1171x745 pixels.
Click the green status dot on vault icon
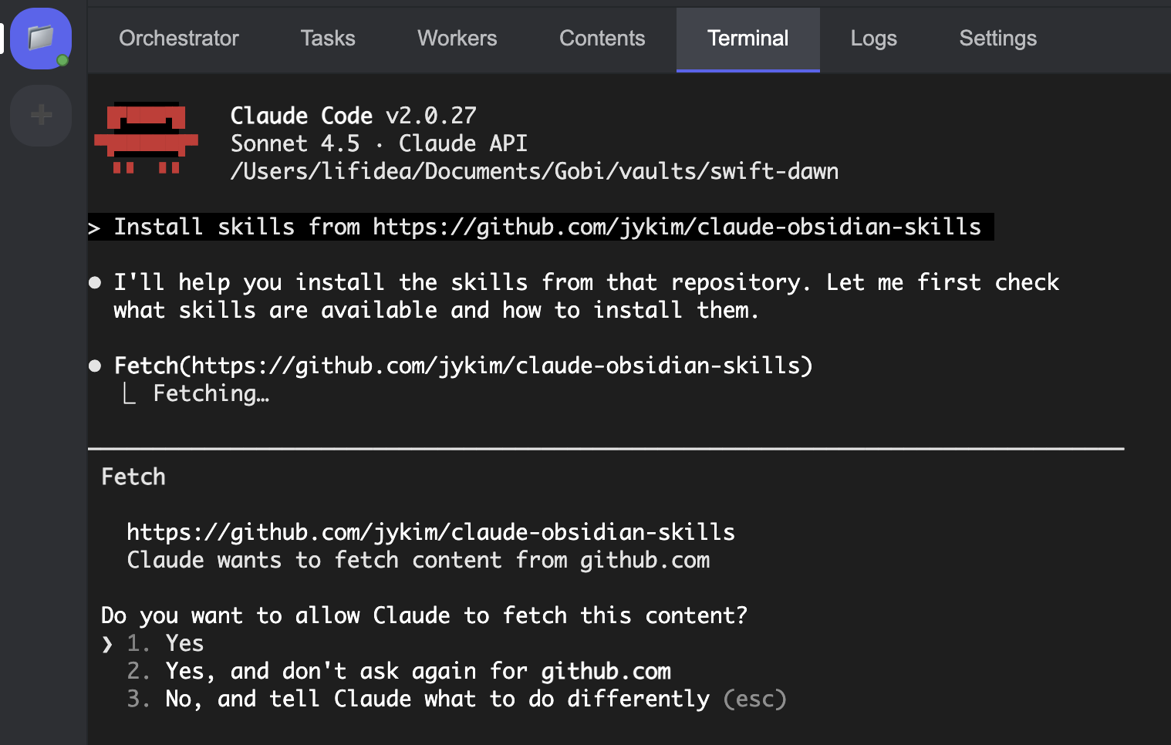(x=63, y=60)
